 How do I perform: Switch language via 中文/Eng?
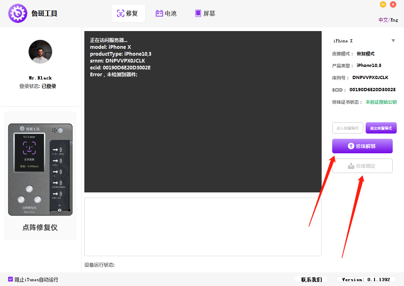[x=388, y=20]
